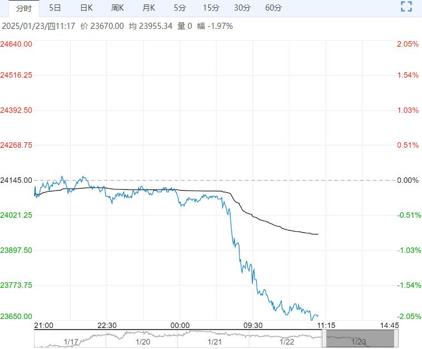Click the end of the black average line
The width and height of the screenshot is (422, 349).
click(x=317, y=234)
